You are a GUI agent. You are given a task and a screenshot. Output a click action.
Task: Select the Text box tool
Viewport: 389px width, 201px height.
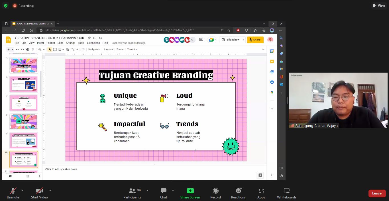(x=55, y=50)
